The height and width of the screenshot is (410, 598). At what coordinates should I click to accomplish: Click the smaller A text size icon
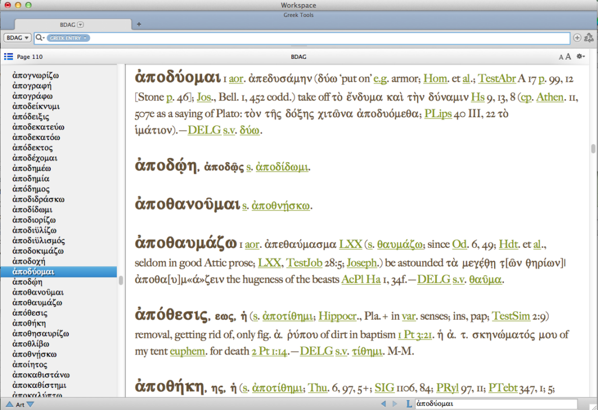561,57
